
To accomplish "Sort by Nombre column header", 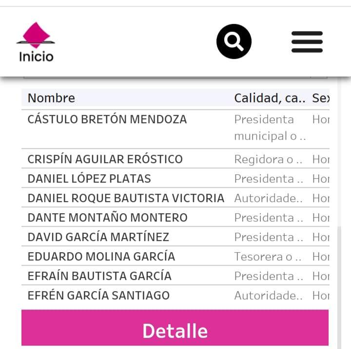I will click(51, 98).
